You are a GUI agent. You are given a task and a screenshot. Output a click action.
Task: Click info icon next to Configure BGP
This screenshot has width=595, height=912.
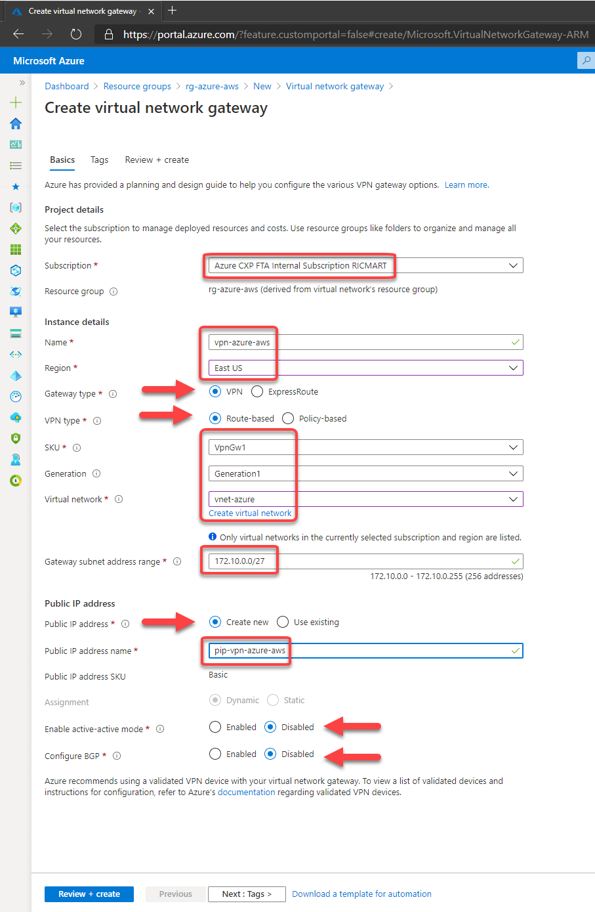117,756
